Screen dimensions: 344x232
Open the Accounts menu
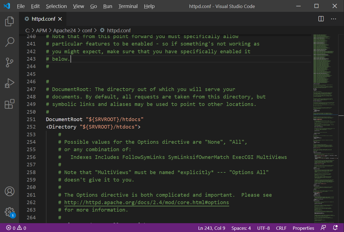tap(9, 191)
